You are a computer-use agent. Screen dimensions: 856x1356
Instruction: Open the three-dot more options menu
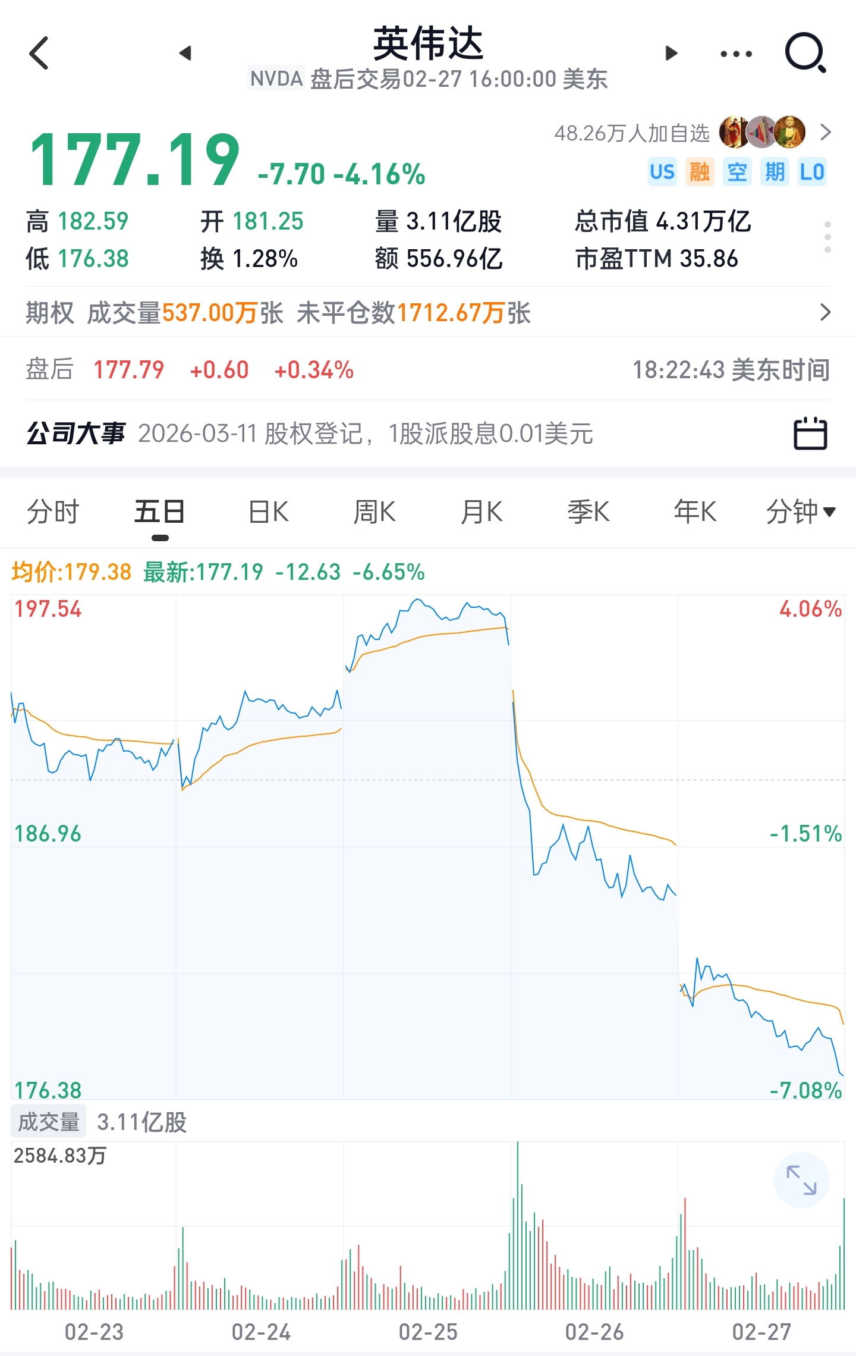click(736, 54)
